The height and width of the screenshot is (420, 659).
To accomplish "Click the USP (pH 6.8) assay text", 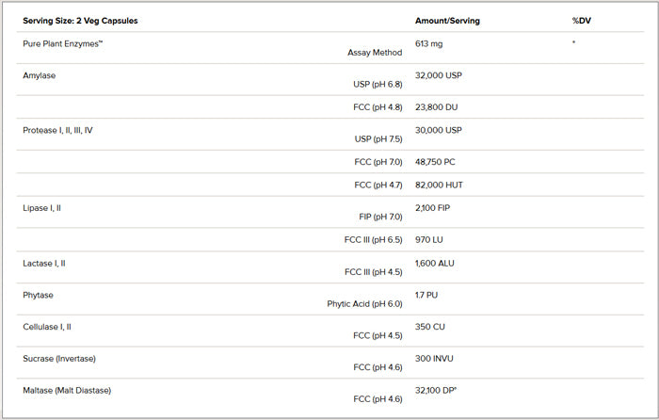I will (378, 85).
